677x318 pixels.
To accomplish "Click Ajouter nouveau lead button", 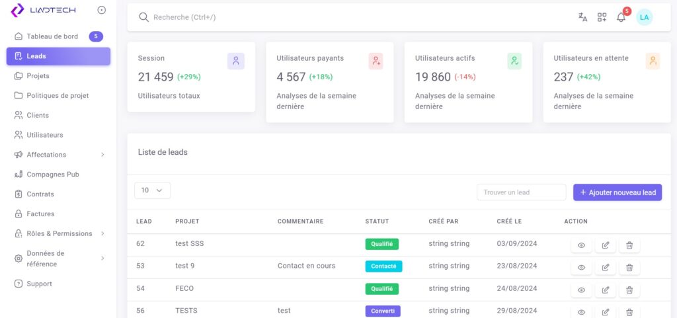I will click(x=617, y=192).
